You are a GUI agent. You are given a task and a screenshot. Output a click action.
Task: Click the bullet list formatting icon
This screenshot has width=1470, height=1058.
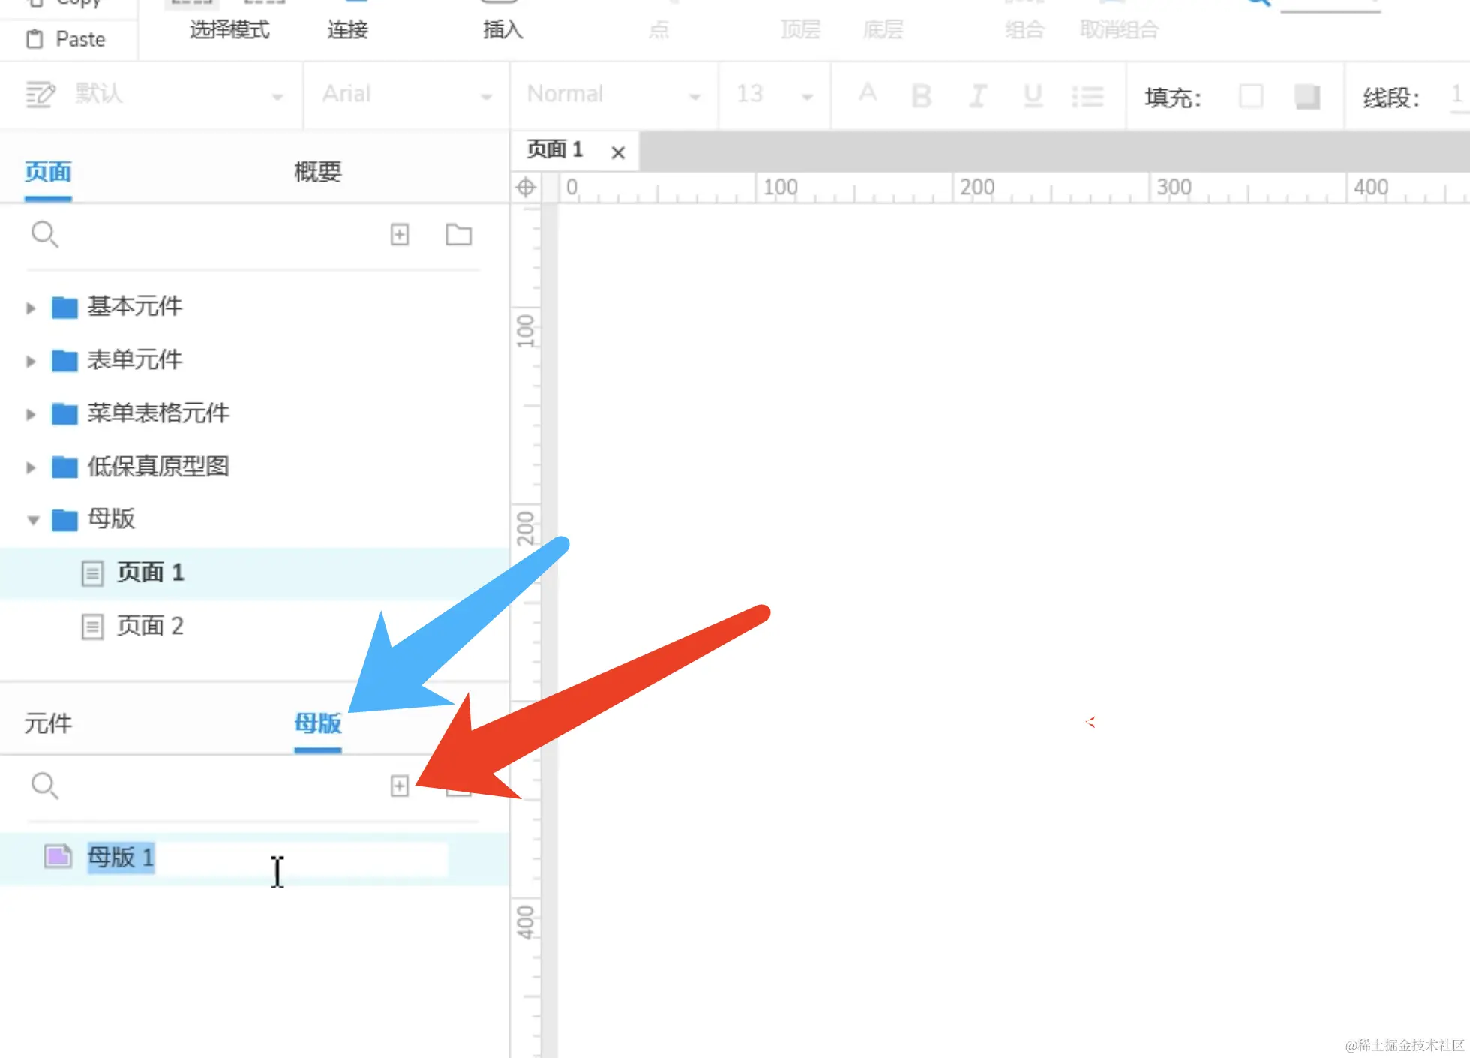1087,95
